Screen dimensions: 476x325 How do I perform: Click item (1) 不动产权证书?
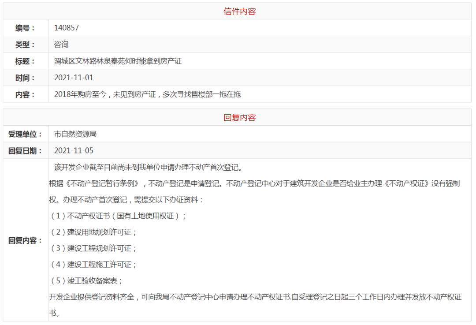click(118, 216)
